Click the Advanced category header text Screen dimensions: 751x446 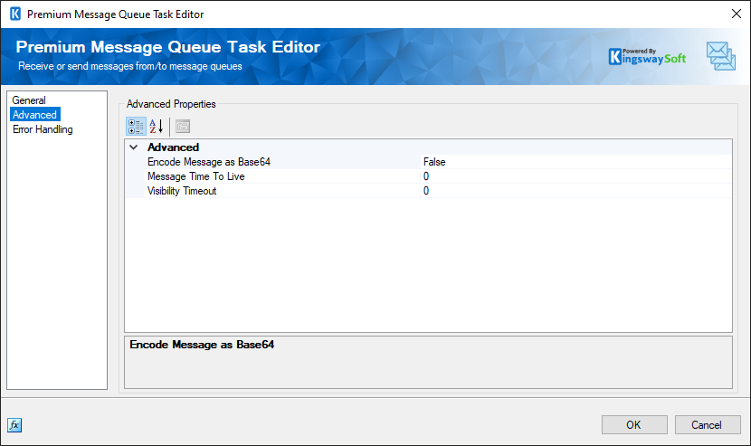pos(173,147)
